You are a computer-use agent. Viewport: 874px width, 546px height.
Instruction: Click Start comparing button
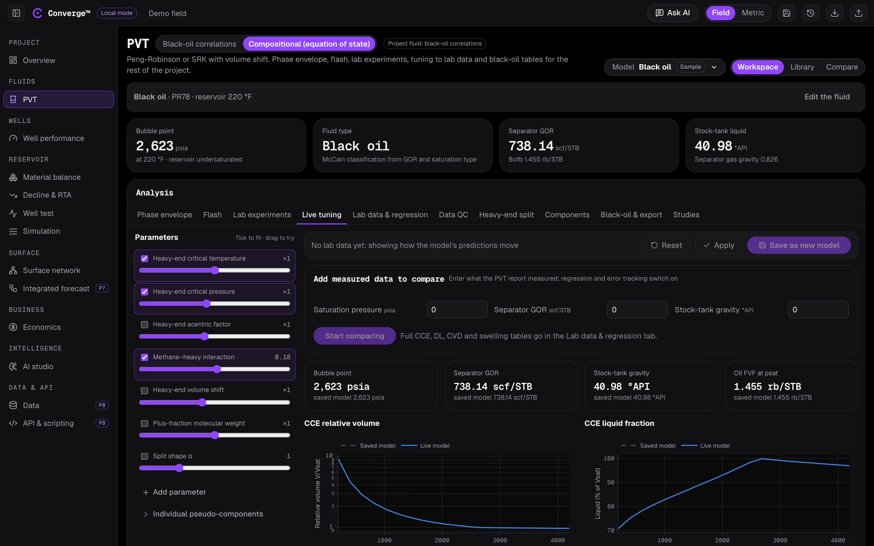point(354,336)
